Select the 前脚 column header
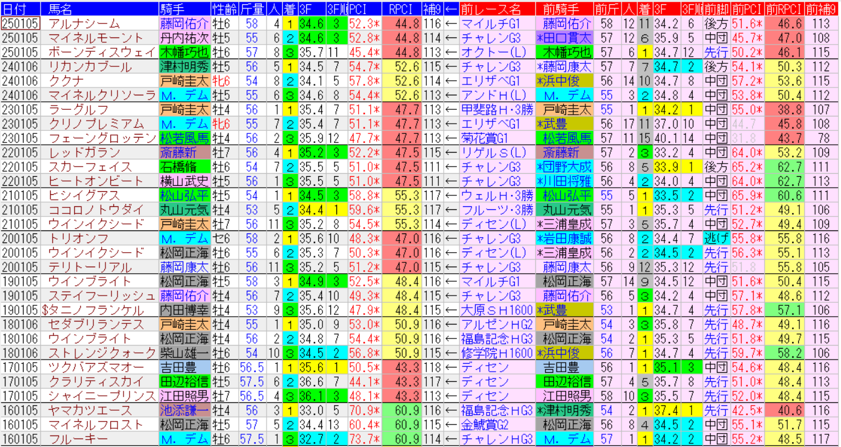Screen dimensions: 841x447 pos(717,9)
